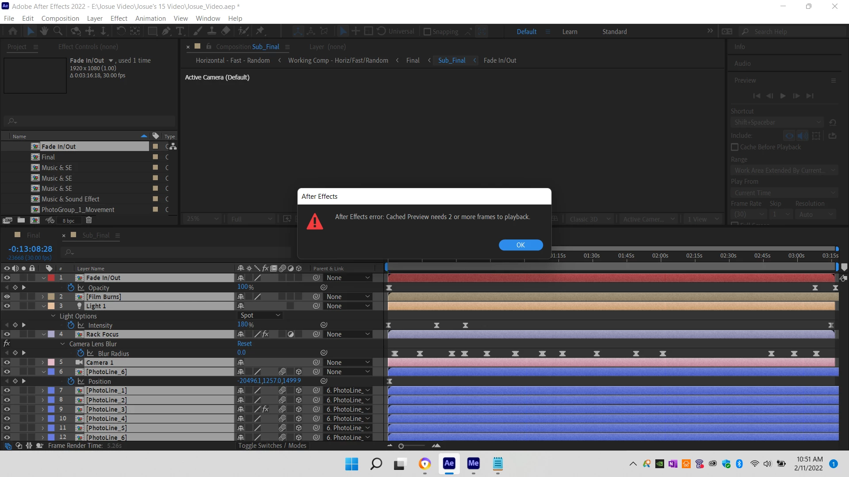849x477 pixels.
Task: Collapse Light Options property group
Action: 53,316
